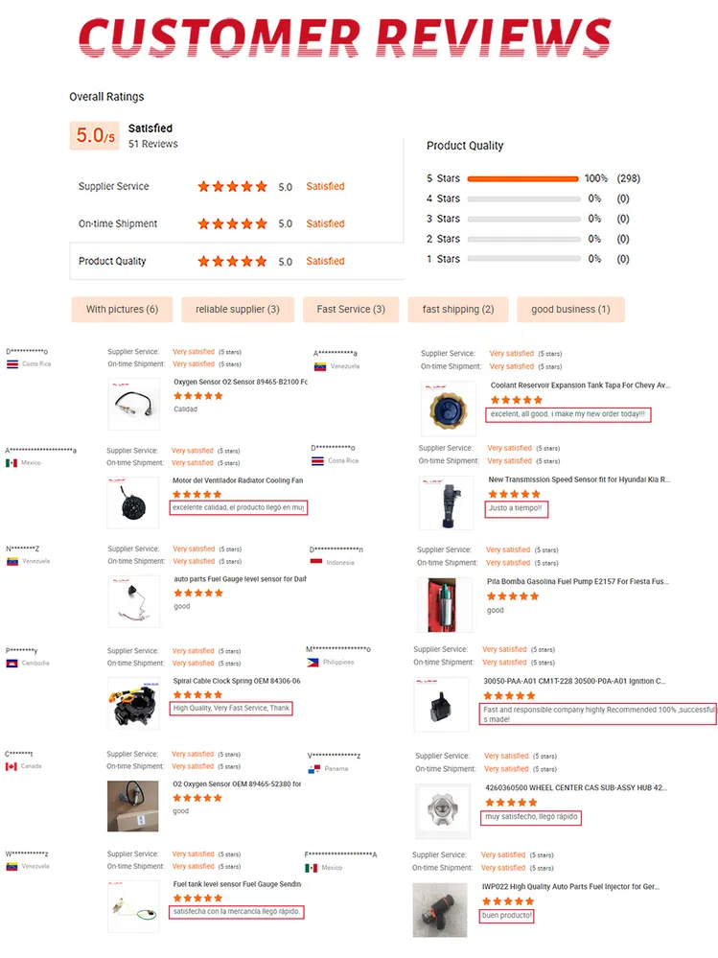Open the wheel center cap thumbnail
718x958 pixels.
[x=443, y=810]
